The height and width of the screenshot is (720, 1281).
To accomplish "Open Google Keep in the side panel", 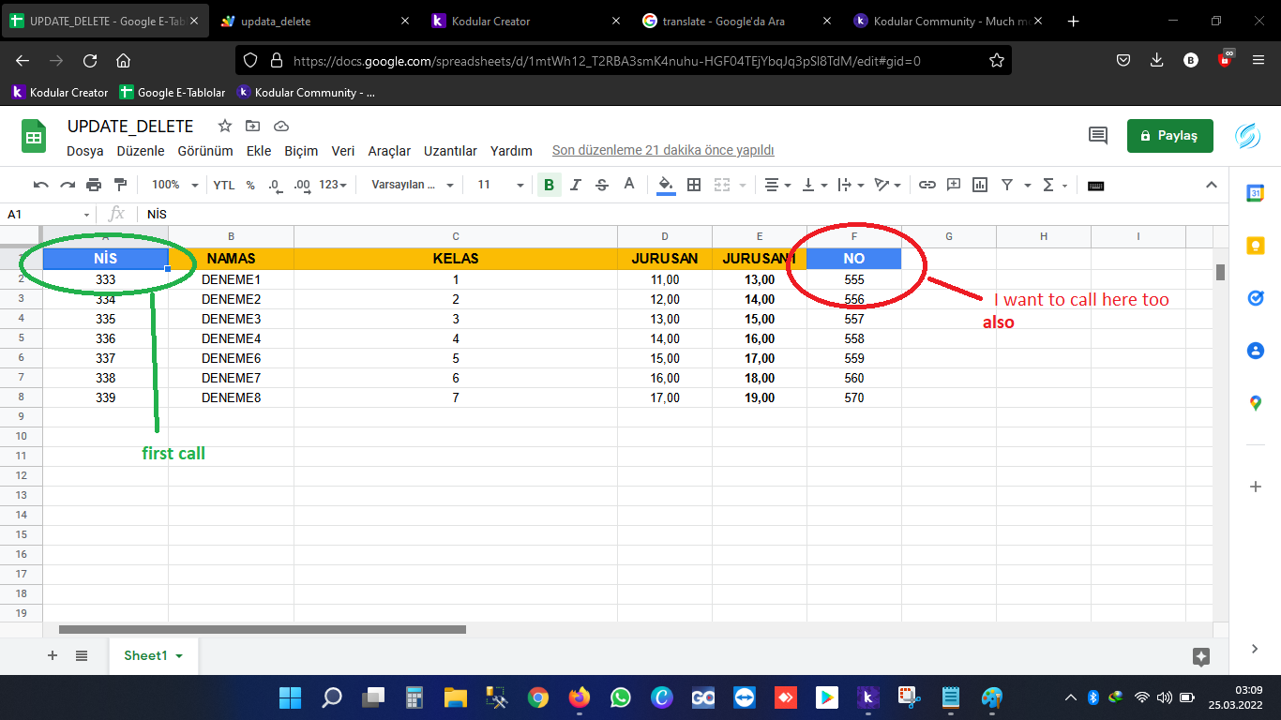I will point(1256,246).
